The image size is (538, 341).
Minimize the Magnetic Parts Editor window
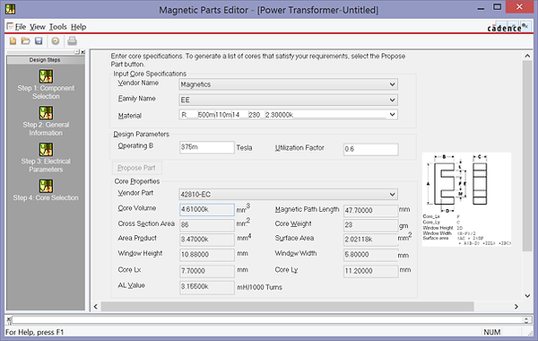coord(481,8)
